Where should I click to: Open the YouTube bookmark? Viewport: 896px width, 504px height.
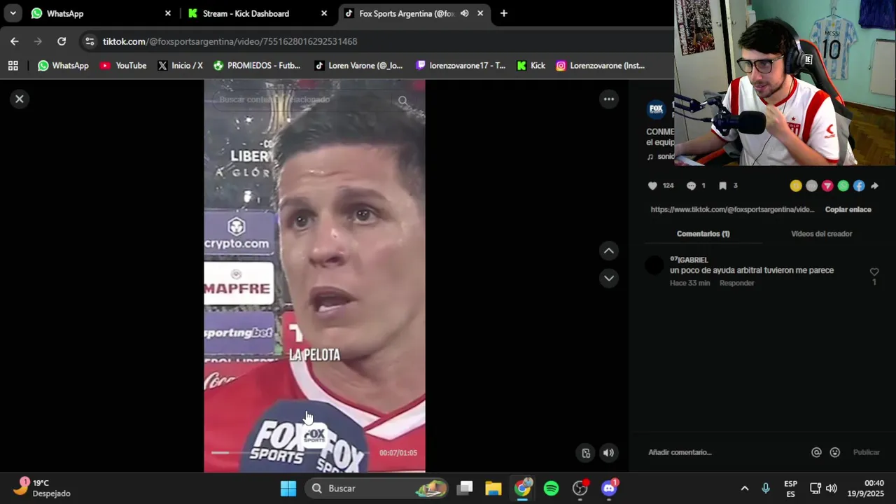pyautogui.click(x=123, y=66)
